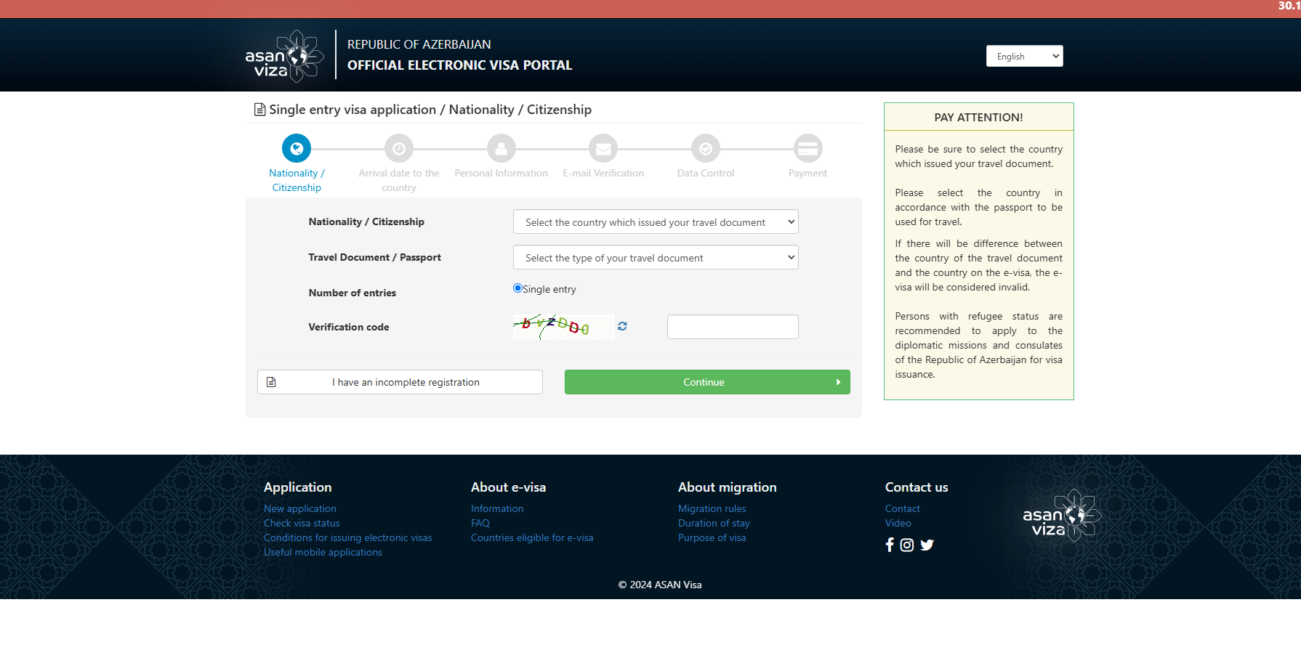1301x650 pixels.
Task: Select the Single entry radio button
Action: [x=517, y=288]
